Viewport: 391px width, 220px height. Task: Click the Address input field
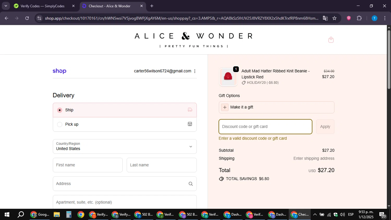125,184
